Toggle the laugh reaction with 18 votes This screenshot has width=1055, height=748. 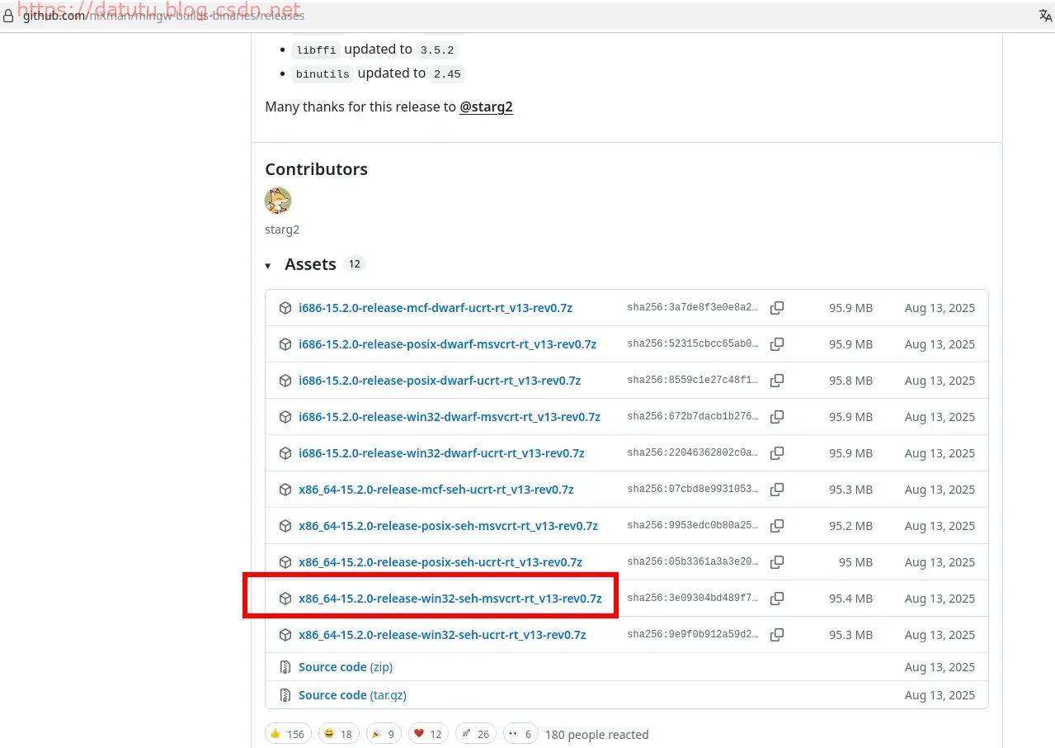(x=337, y=734)
